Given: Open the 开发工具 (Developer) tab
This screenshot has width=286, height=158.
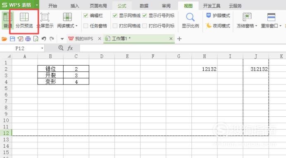Looking at the screenshot, I should click(212, 6).
